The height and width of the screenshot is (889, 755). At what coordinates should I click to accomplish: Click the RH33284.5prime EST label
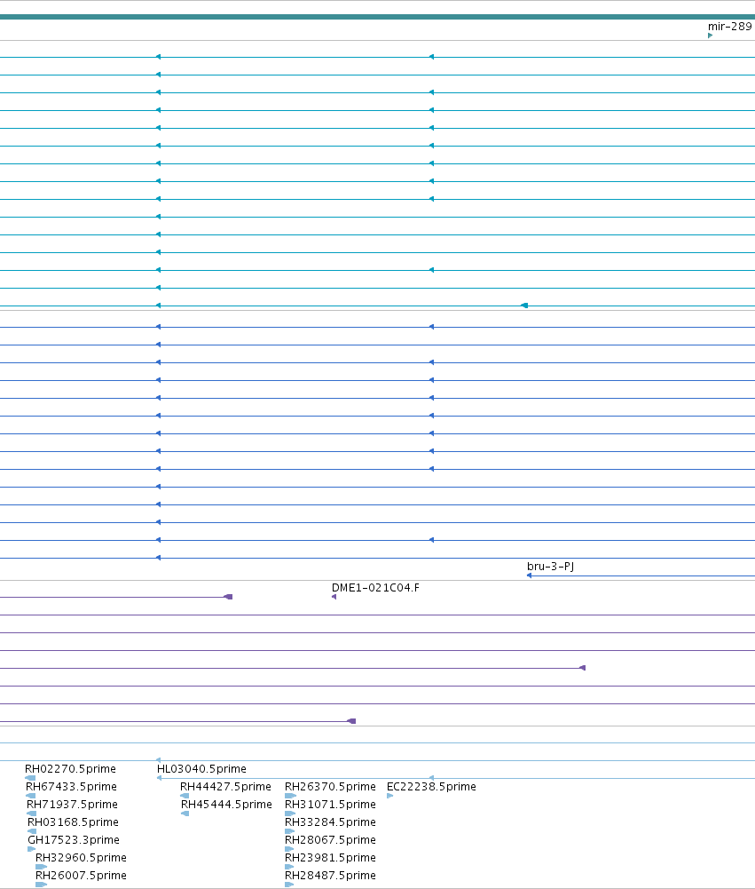pyautogui.click(x=330, y=822)
